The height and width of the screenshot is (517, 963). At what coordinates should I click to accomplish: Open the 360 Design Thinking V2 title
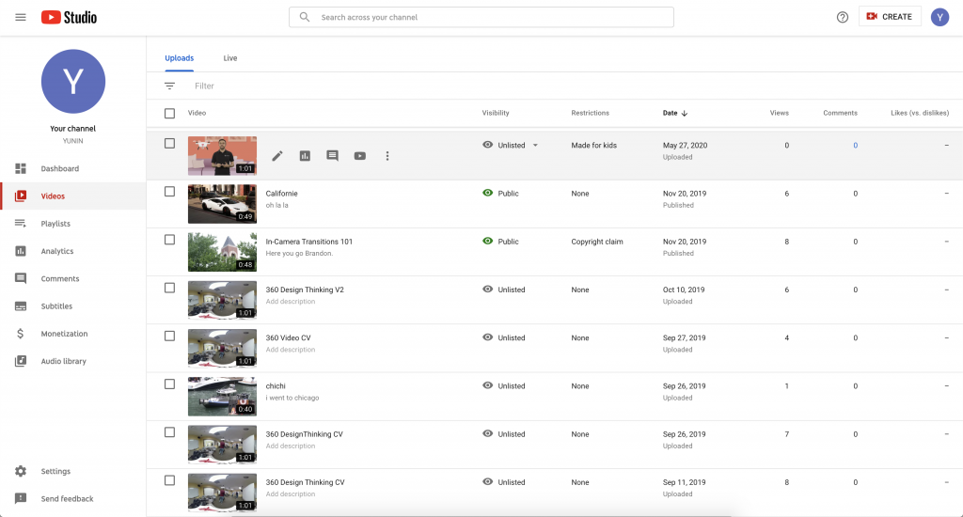pyautogui.click(x=305, y=290)
